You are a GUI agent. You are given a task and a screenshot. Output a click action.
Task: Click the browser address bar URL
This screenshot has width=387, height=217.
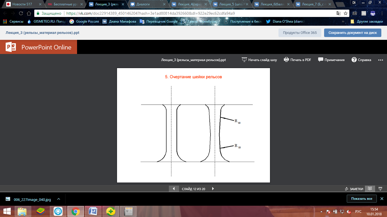150,13
